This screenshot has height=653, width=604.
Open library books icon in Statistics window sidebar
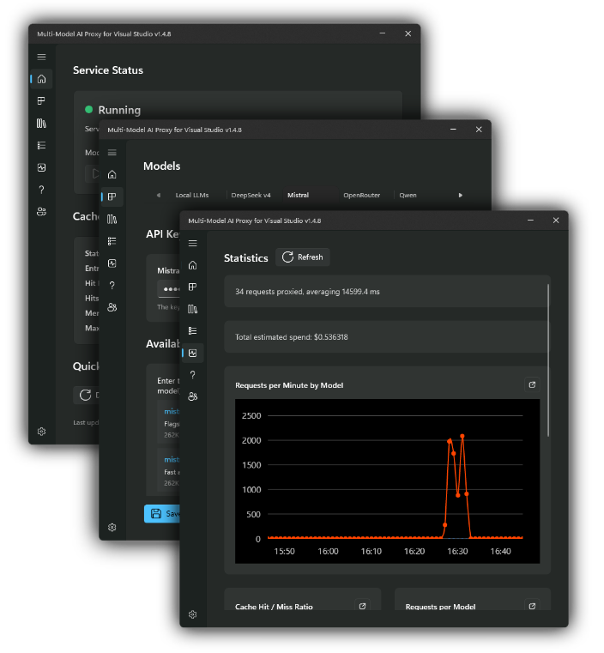(x=192, y=309)
